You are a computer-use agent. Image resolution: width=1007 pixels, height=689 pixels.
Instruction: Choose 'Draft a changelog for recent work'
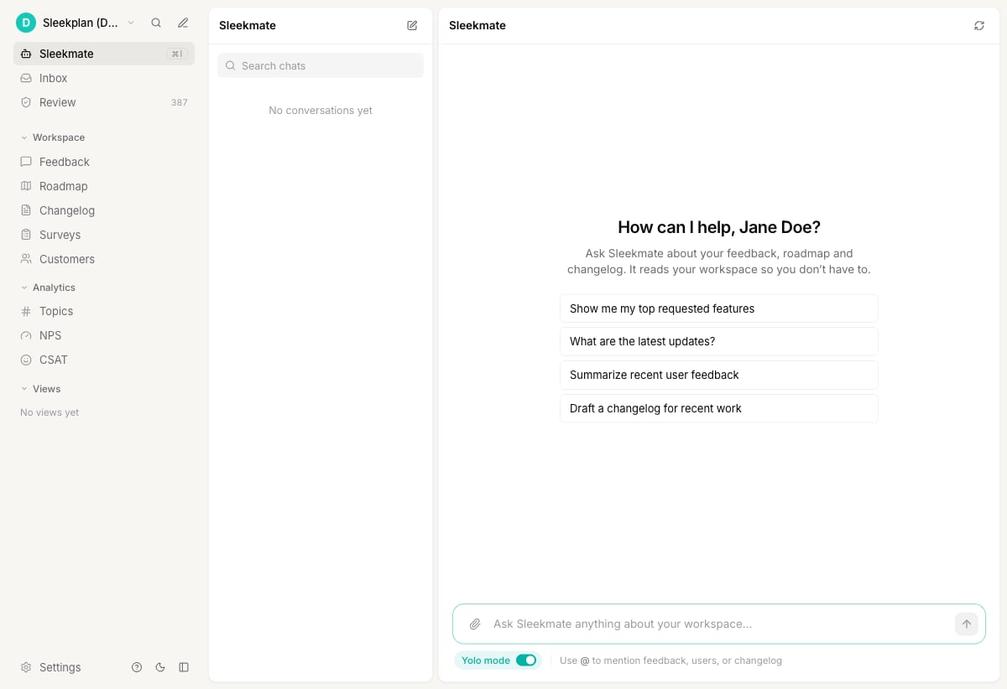(719, 408)
